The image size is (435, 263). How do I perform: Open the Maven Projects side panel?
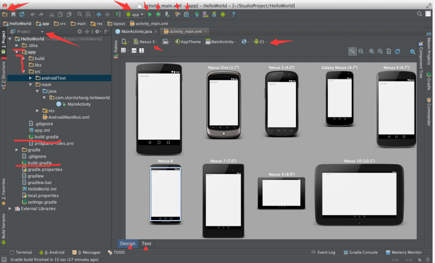429,49
